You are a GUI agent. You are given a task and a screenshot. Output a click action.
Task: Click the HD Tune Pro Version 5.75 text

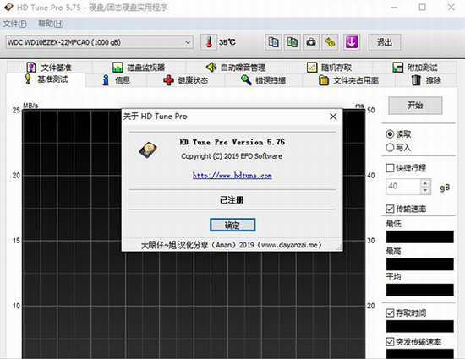pos(232,142)
